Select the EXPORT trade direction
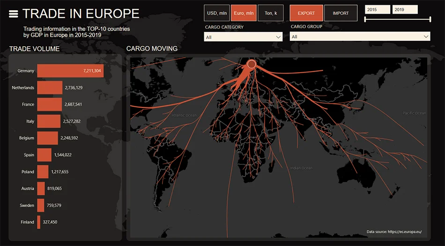The width and height of the screenshot is (445, 246). pyautogui.click(x=306, y=13)
